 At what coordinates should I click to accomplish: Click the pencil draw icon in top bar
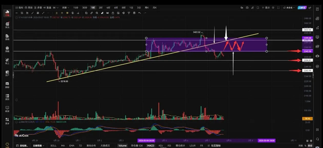(253, 8)
